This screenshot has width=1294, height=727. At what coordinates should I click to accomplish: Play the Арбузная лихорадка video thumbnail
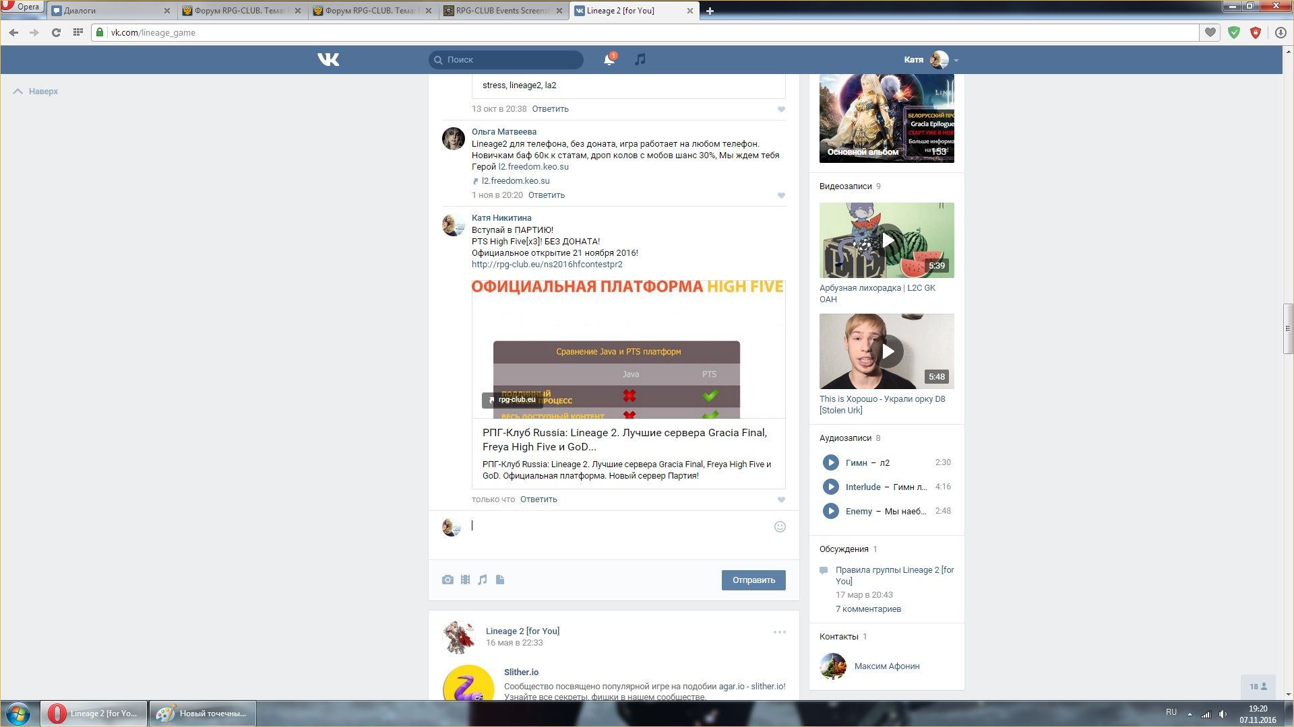coord(887,240)
